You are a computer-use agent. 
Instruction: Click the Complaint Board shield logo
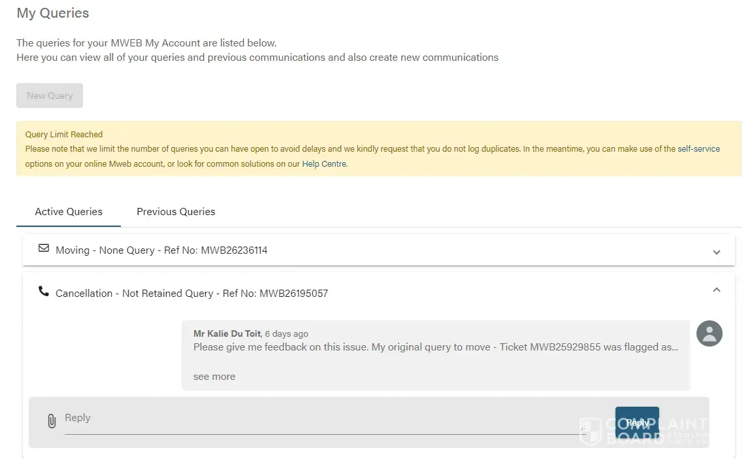(x=591, y=432)
